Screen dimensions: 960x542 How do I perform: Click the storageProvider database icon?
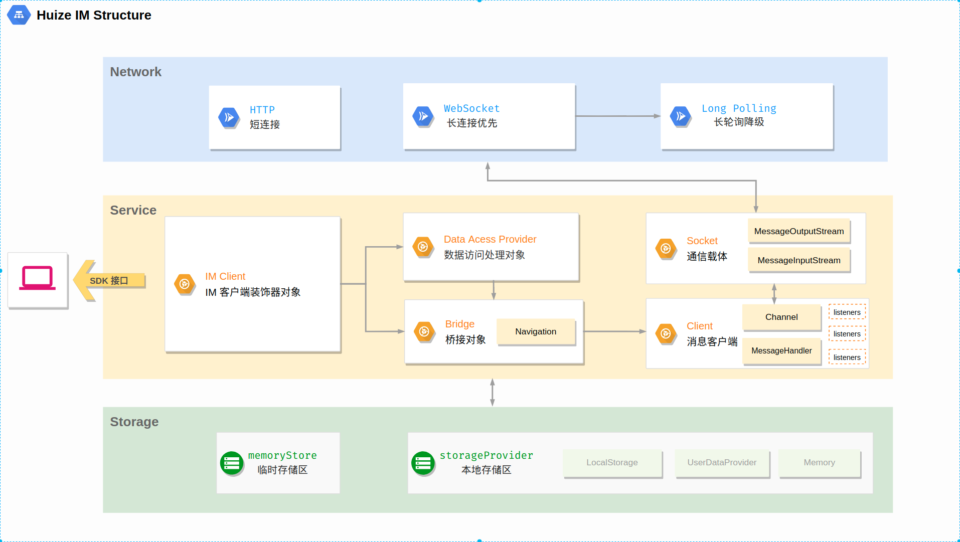coord(423,462)
